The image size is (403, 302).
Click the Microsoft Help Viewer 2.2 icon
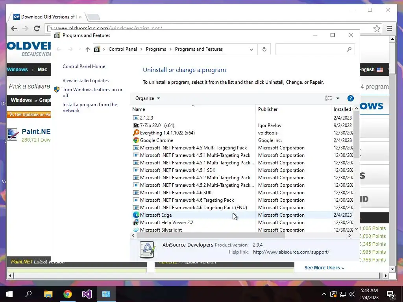pos(136,223)
